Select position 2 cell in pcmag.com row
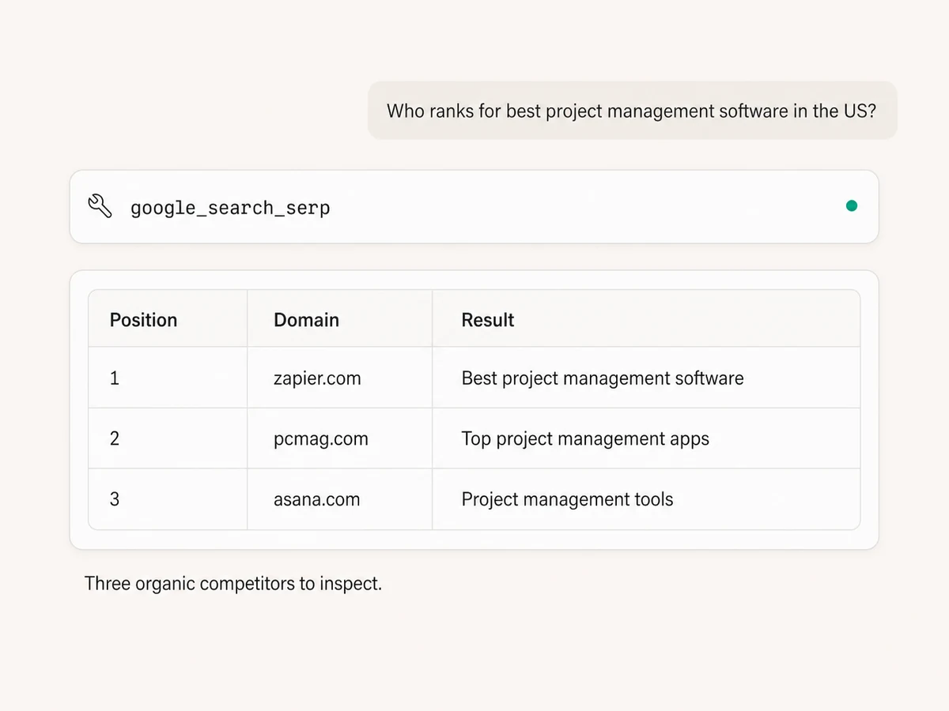Viewport: 949px width, 711px height. (168, 438)
